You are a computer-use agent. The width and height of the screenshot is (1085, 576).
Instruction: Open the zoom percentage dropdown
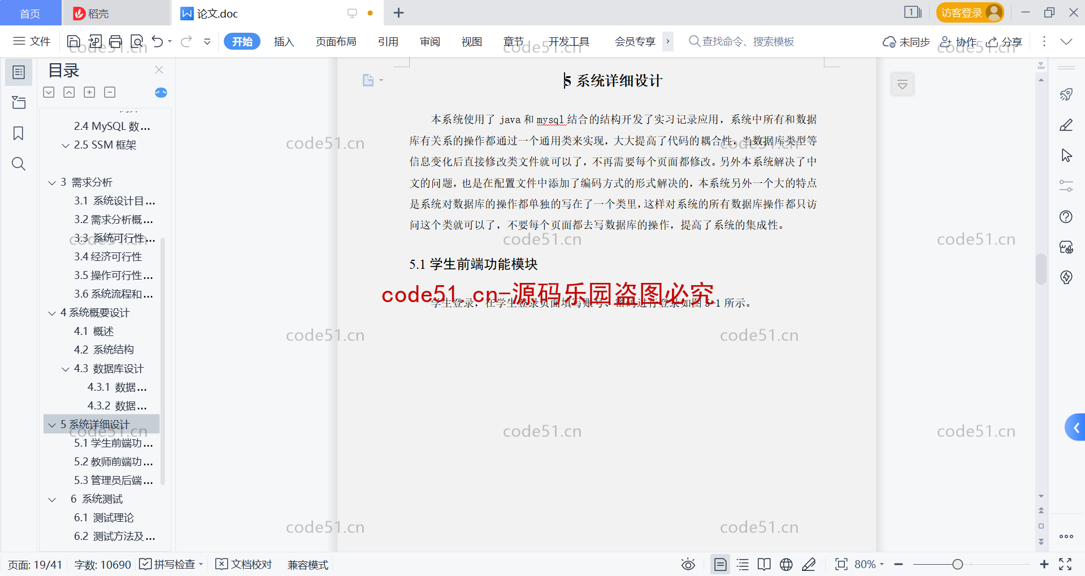click(869, 564)
